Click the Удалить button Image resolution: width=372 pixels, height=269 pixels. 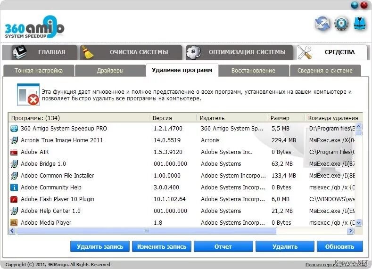(x=285, y=246)
